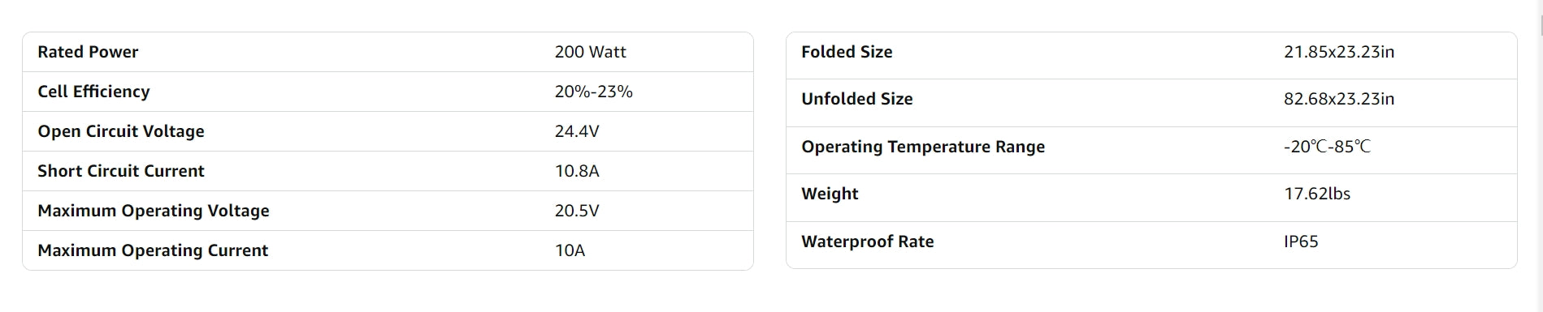
Task: Click the Maximum Operating Current label
Action: point(153,250)
